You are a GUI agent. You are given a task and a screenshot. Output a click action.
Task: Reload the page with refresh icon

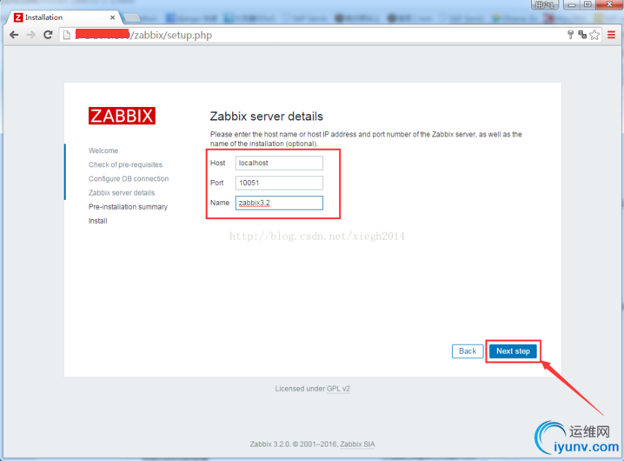[x=48, y=35]
